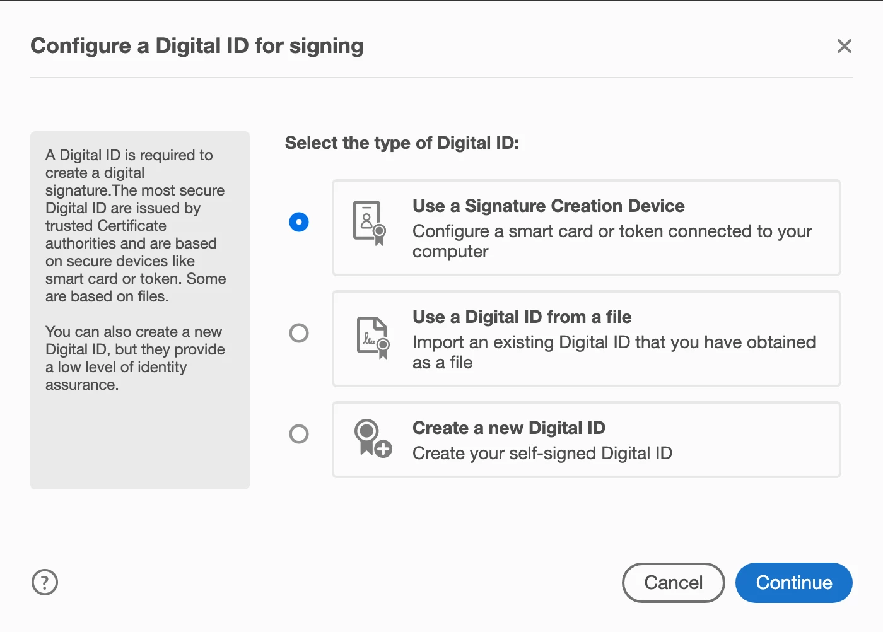The height and width of the screenshot is (632, 883).
Task: Click the 'You can also create' info paragraph
Action: pos(135,358)
